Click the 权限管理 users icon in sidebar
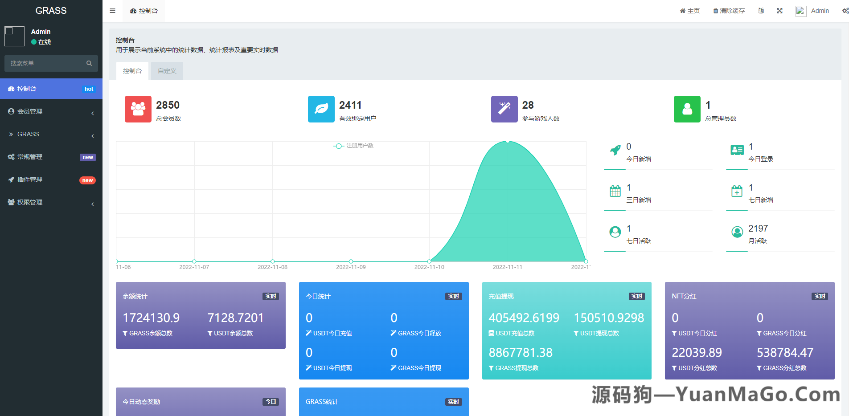The image size is (849, 416). point(11,202)
